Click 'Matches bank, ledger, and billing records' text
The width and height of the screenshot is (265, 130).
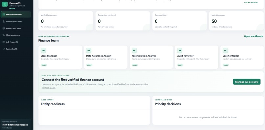pos(146,59)
